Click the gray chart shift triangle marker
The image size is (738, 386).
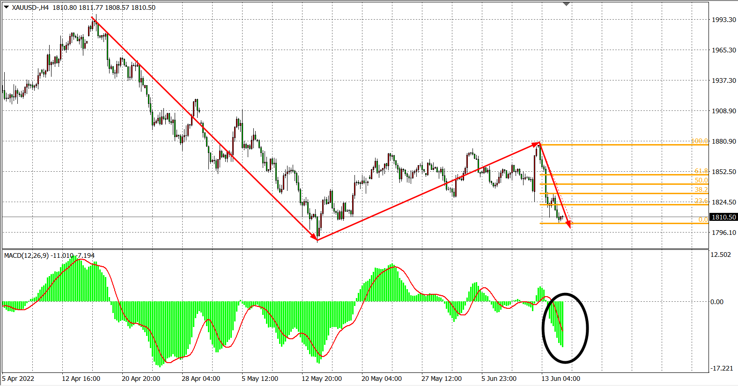[566, 4]
